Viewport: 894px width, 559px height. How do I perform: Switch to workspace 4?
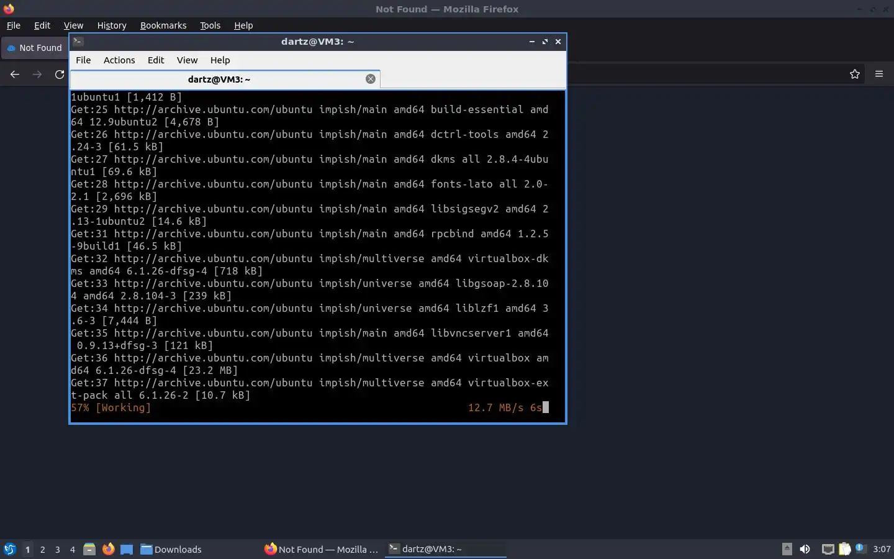pyautogui.click(x=73, y=549)
